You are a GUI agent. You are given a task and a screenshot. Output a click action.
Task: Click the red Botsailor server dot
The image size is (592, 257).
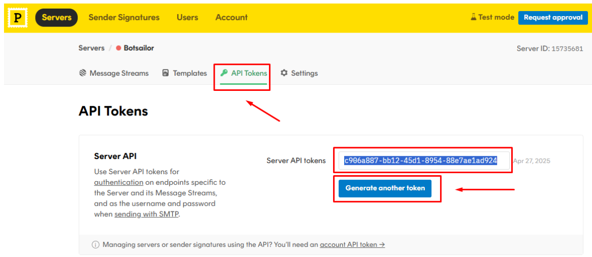118,48
